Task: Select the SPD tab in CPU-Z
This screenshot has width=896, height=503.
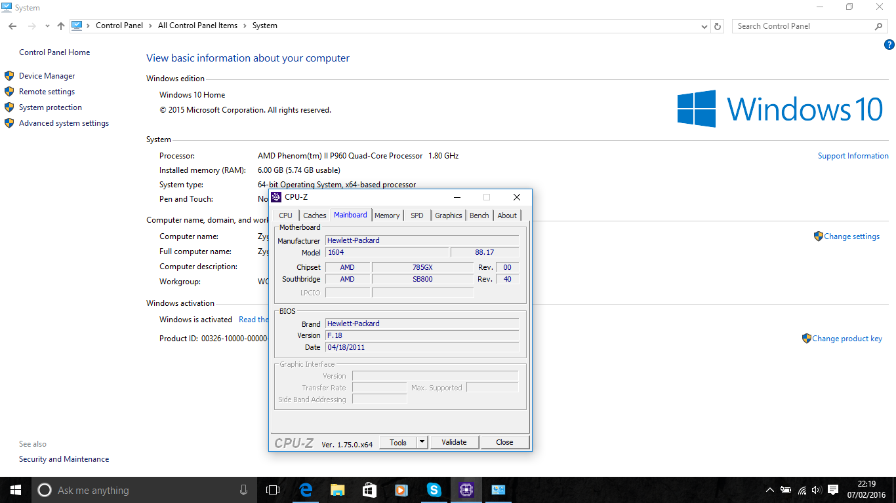Action: (x=417, y=215)
